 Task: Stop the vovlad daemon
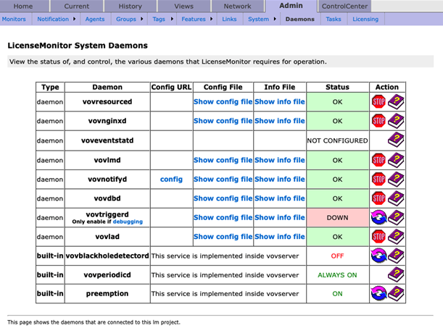click(x=378, y=237)
